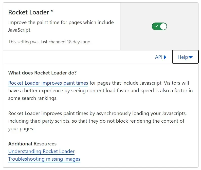Click the white knob of the toggle
The height and width of the screenshot is (170, 201).
pyautogui.click(x=163, y=26)
